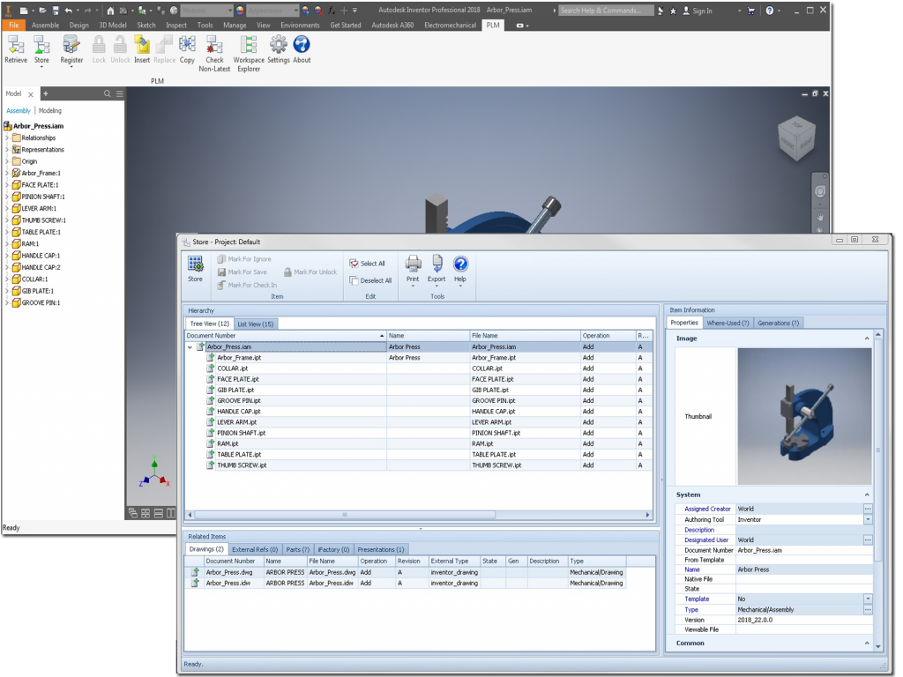Screen dimensions: 903x677
Task: Open the Parts tab in Related Items
Action: click(298, 550)
